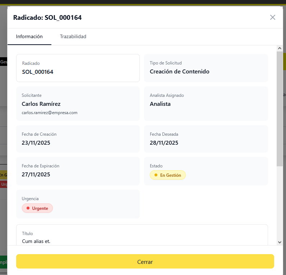Click the Solicitante name Carlos Ramírez
286x275 pixels.
coord(41,104)
